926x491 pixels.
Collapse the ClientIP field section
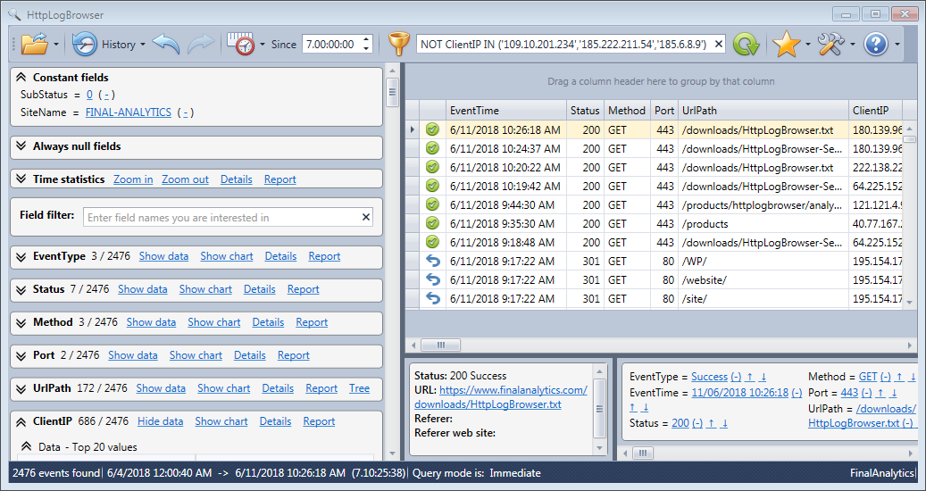[x=21, y=421]
